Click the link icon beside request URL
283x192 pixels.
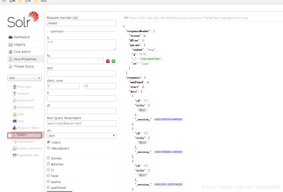click(126, 18)
